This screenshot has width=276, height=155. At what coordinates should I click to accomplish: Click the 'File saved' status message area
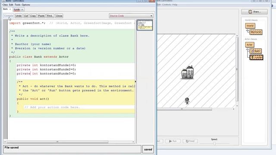pyautogui.click(x=72, y=149)
